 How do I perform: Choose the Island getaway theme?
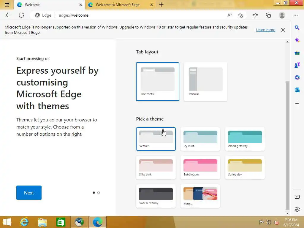(245, 139)
